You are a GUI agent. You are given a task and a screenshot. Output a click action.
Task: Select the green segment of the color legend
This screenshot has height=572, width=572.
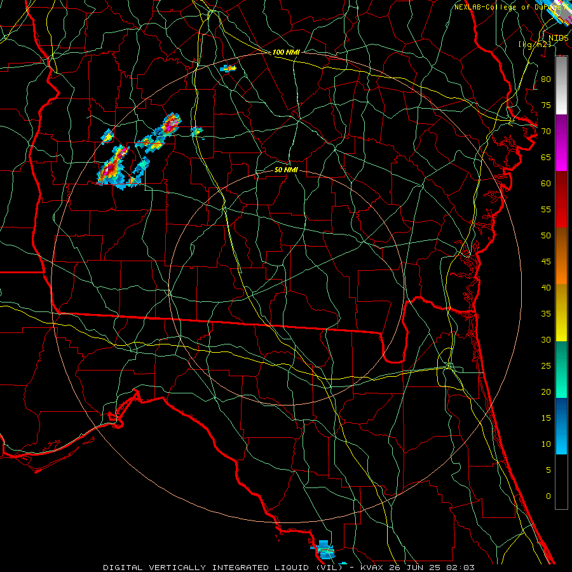tap(561, 369)
